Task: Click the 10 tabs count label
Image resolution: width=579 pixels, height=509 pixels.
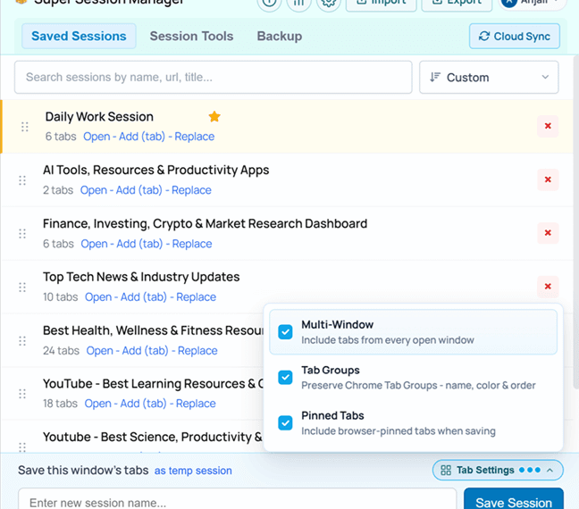Action: coord(61,296)
